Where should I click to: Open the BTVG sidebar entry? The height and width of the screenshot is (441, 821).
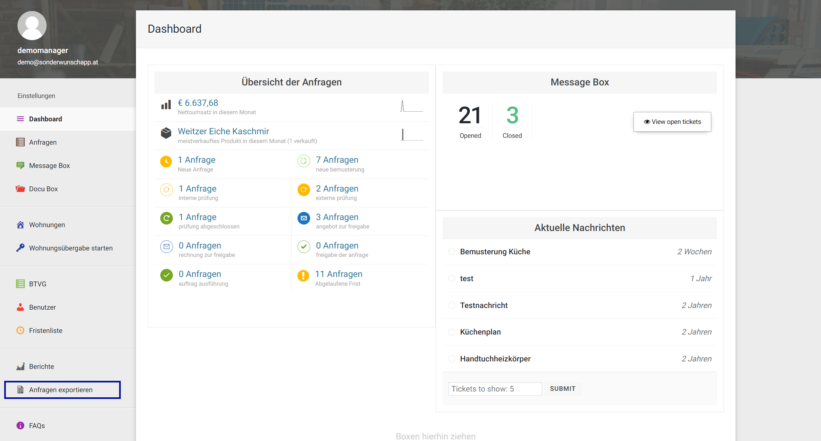click(68, 284)
